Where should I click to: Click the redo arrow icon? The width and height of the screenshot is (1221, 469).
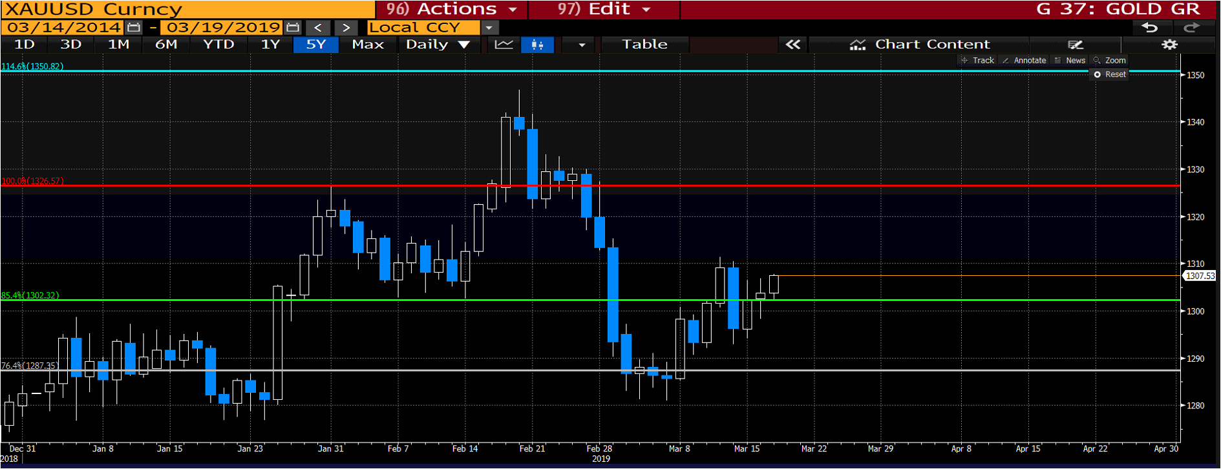[x=1191, y=27]
